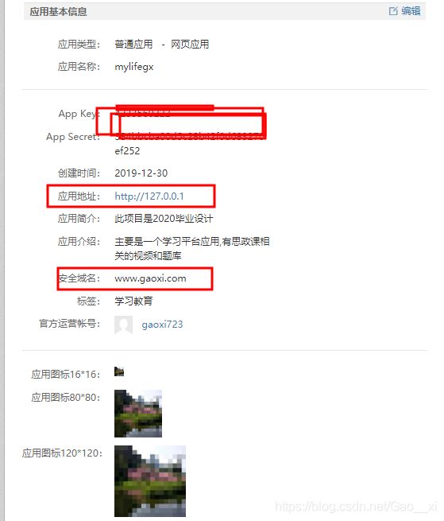Image resolution: width=444 pixels, height=521 pixels.
Task: Open the 编辑 edit link
Action: (x=411, y=11)
